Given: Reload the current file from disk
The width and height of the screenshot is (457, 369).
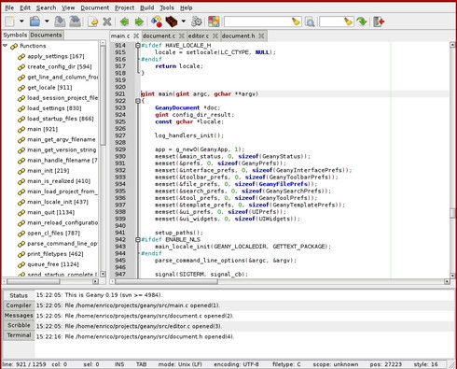Looking at the screenshot, I should point(92,21).
